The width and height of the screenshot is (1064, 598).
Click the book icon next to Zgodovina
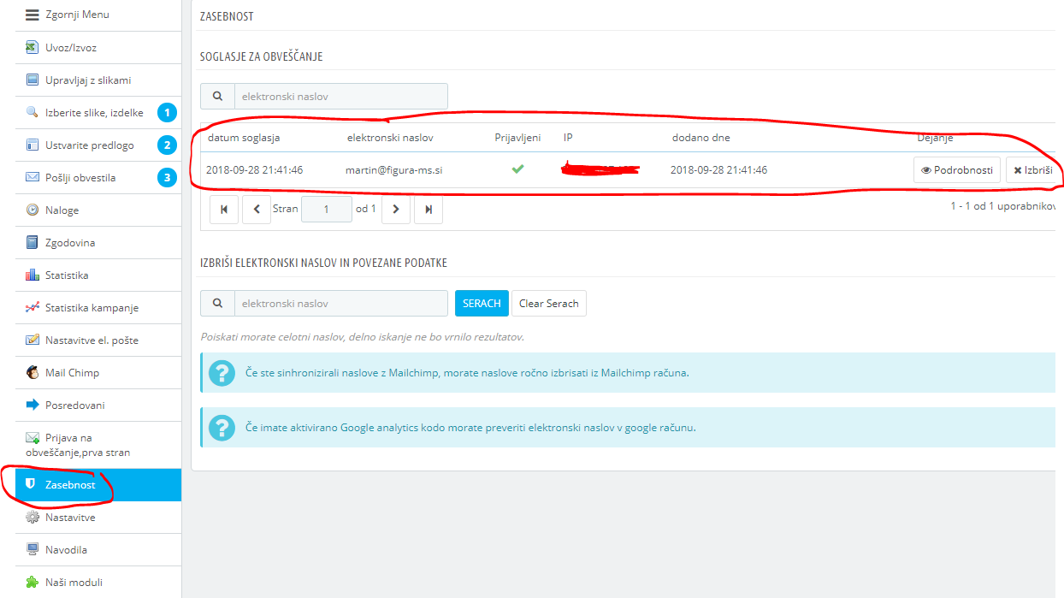(x=33, y=242)
